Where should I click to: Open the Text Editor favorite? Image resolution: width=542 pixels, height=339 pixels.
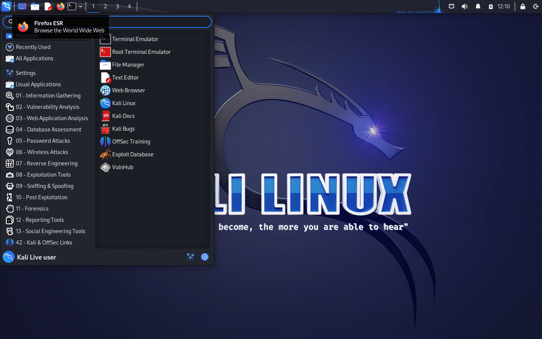(125, 77)
